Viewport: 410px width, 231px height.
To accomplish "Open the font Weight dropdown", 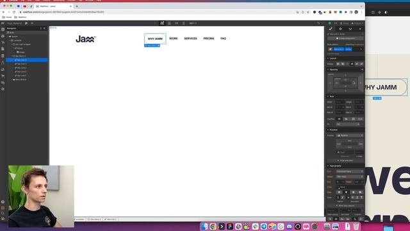I will 350,177.
